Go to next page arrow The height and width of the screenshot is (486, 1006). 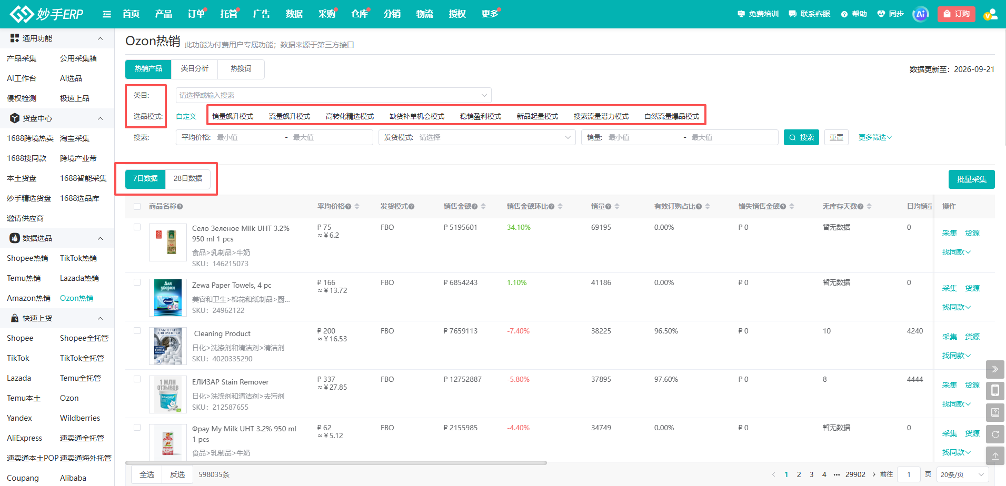tap(874, 474)
